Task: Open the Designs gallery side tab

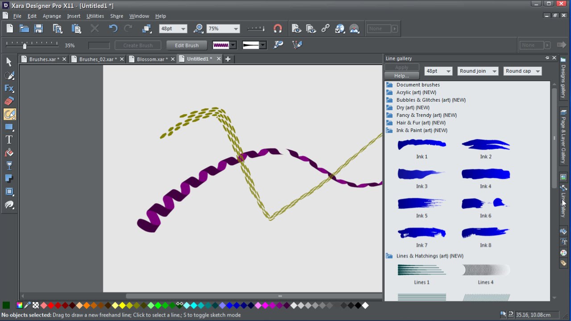Action: (x=563, y=78)
